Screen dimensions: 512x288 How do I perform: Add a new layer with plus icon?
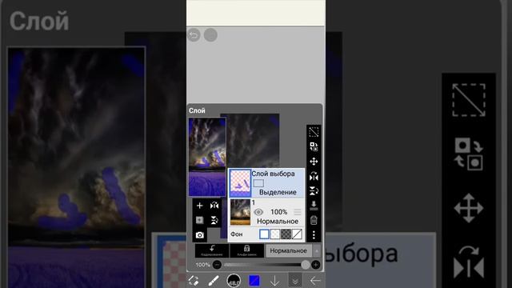point(199,206)
